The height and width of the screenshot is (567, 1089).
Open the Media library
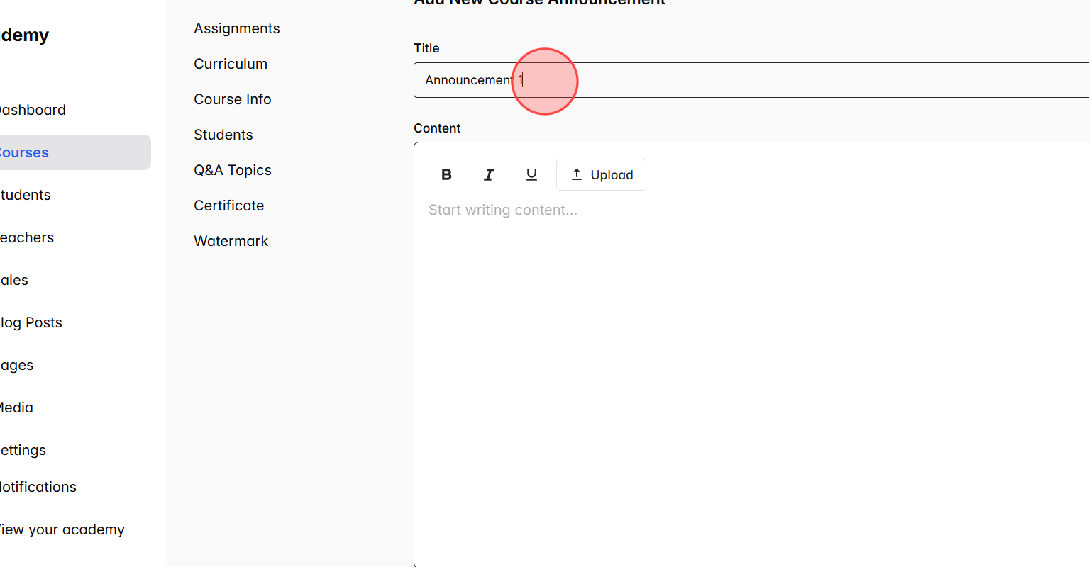coord(16,408)
